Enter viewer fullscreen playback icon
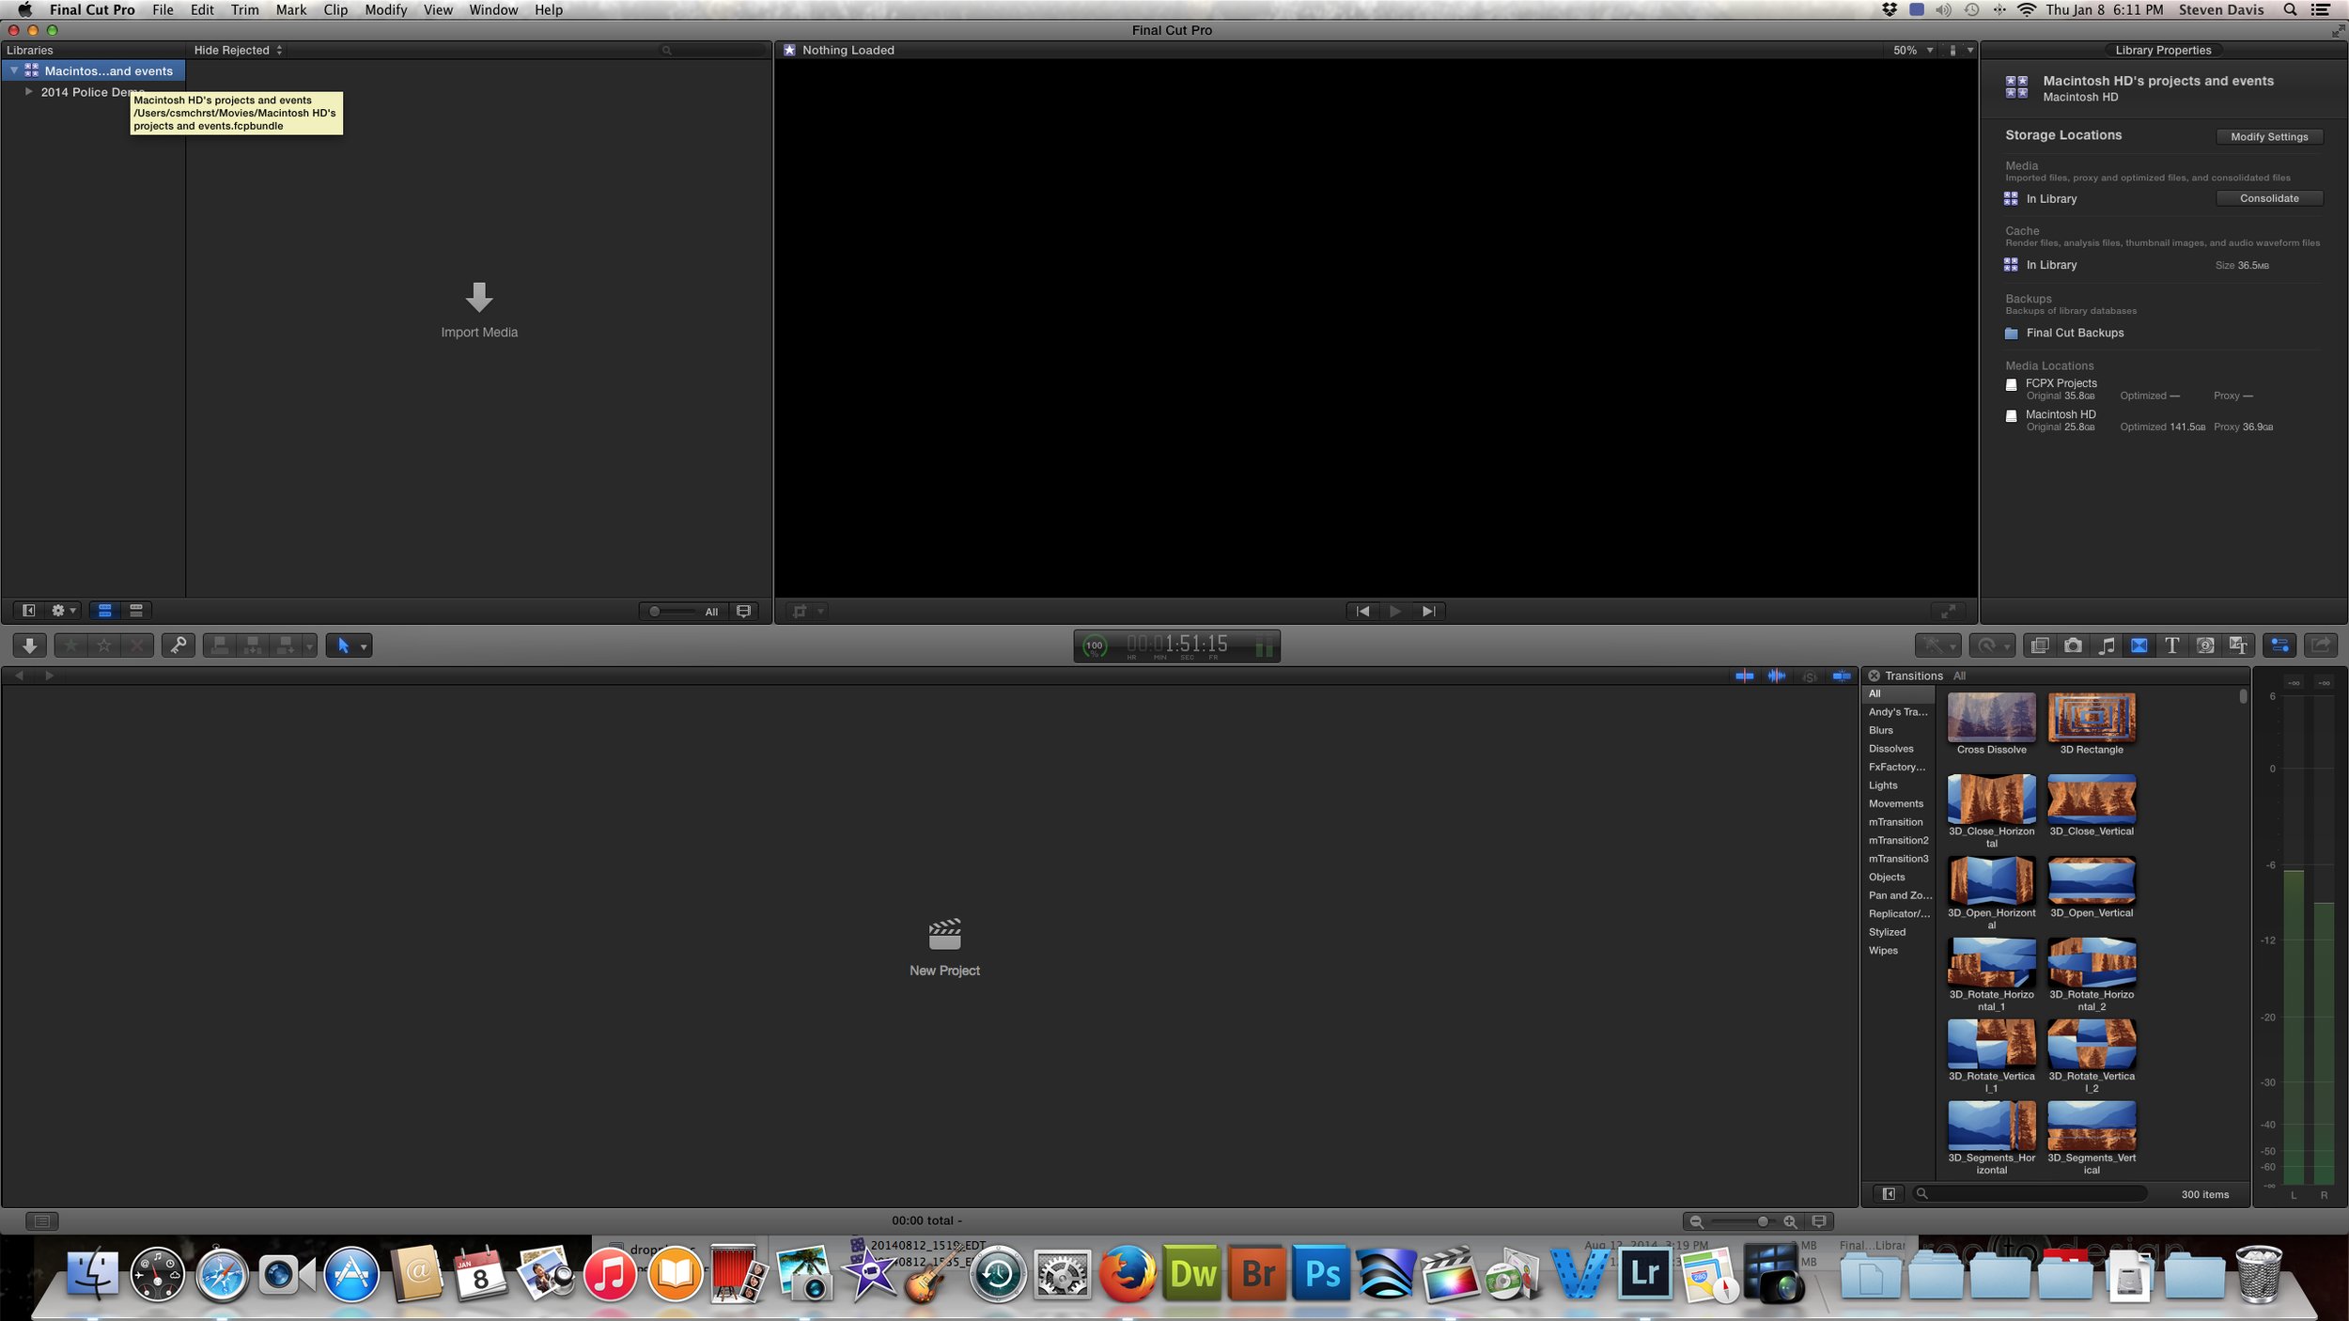The width and height of the screenshot is (2349, 1321). click(x=1949, y=612)
